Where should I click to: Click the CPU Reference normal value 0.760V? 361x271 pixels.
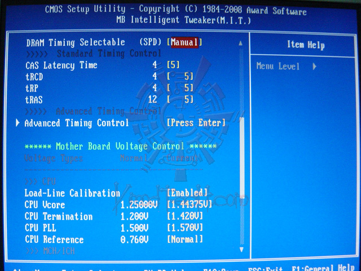(x=134, y=239)
